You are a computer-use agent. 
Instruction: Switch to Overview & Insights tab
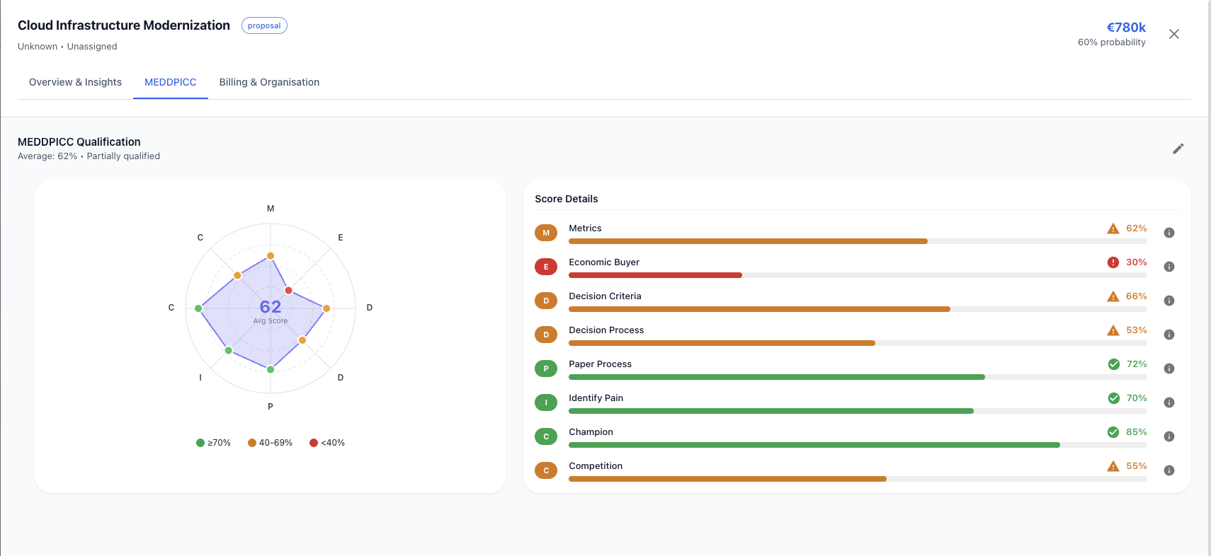point(75,82)
